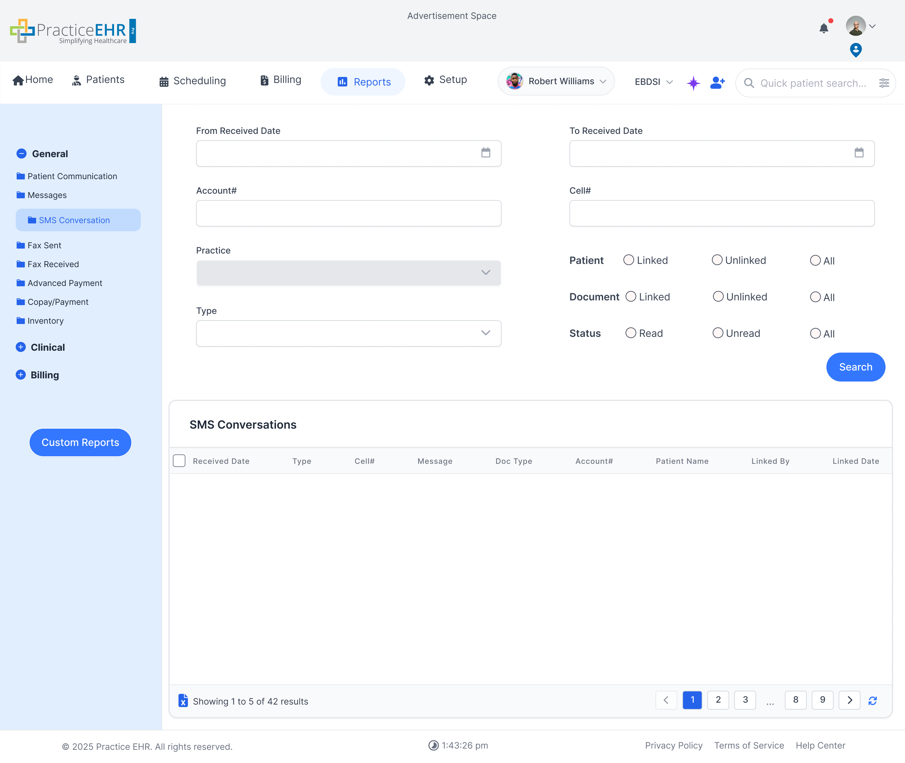Export results with the Excel icon

[x=183, y=700]
